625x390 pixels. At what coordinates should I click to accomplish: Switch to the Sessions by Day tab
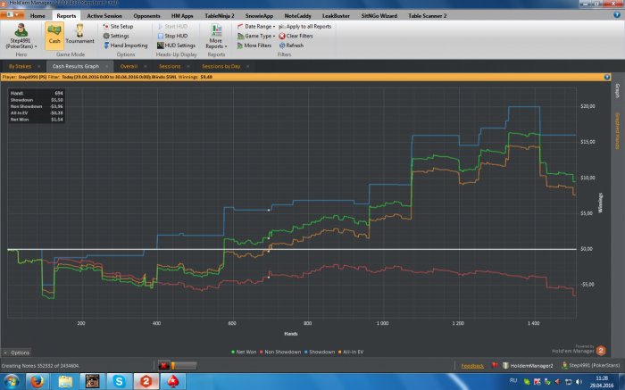click(x=221, y=66)
